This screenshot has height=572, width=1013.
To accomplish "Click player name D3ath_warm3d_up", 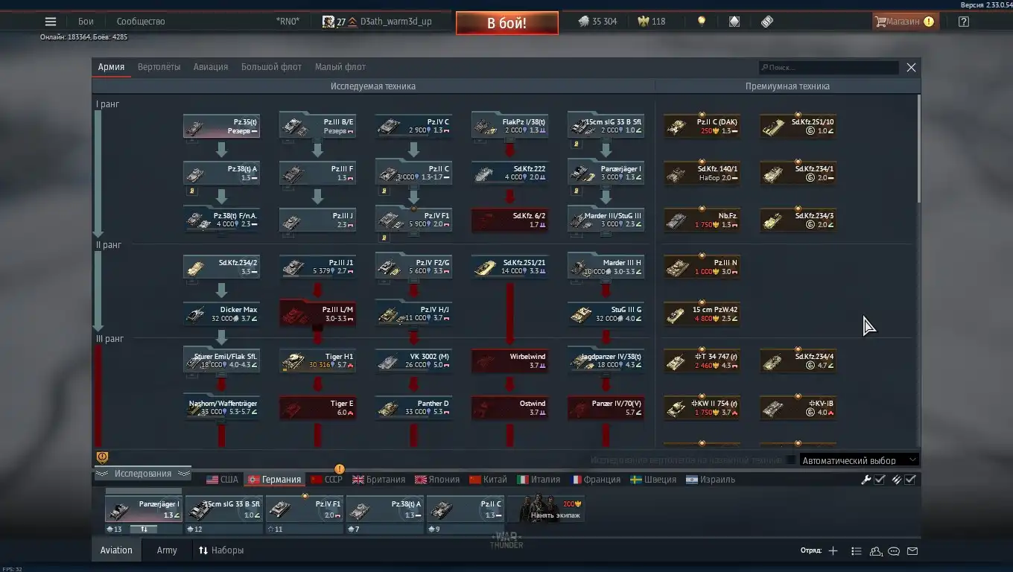I will 396,22.
